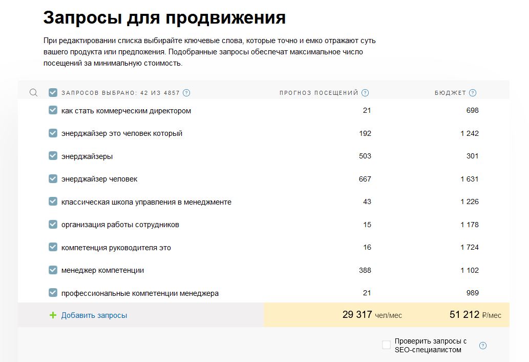529x362 pixels.
Task: Click the help icon beside БЮДЖЕТ column
Action: pyautogui.click(x=472, y=93)
